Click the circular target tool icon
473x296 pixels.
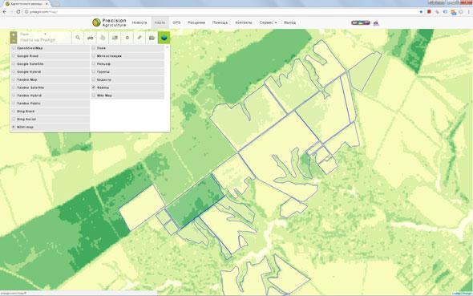tap(127, 38)
